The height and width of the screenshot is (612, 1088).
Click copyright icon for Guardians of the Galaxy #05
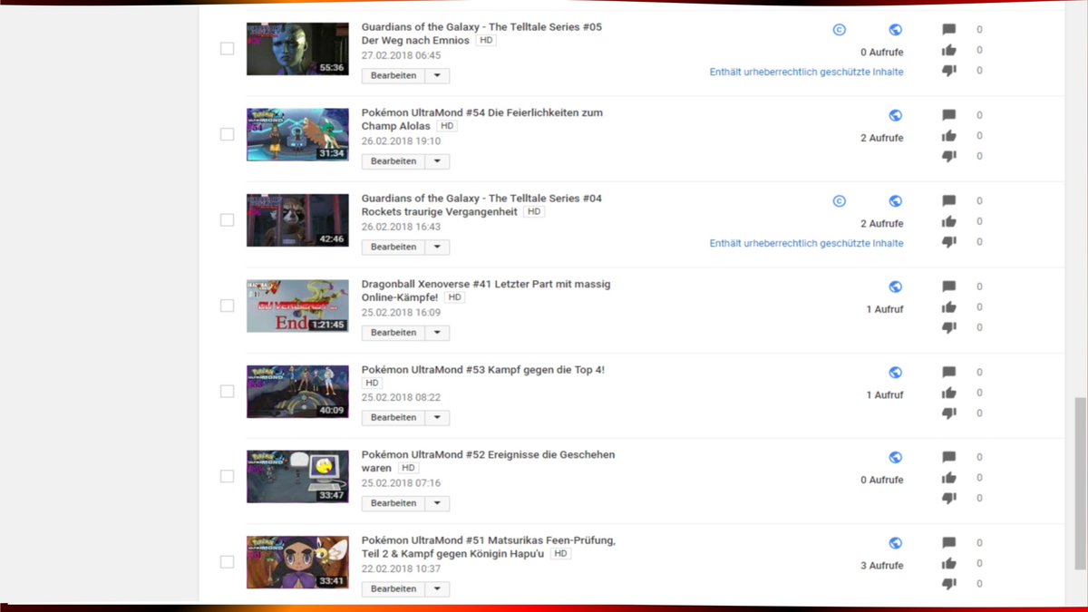coord(840,30)
